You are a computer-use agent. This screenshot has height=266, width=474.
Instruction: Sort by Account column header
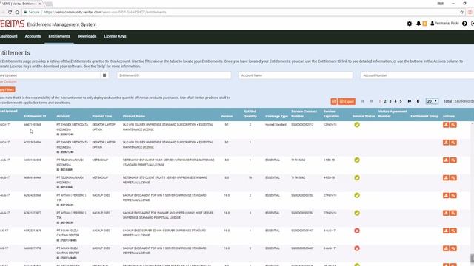[x=63, y=116]
